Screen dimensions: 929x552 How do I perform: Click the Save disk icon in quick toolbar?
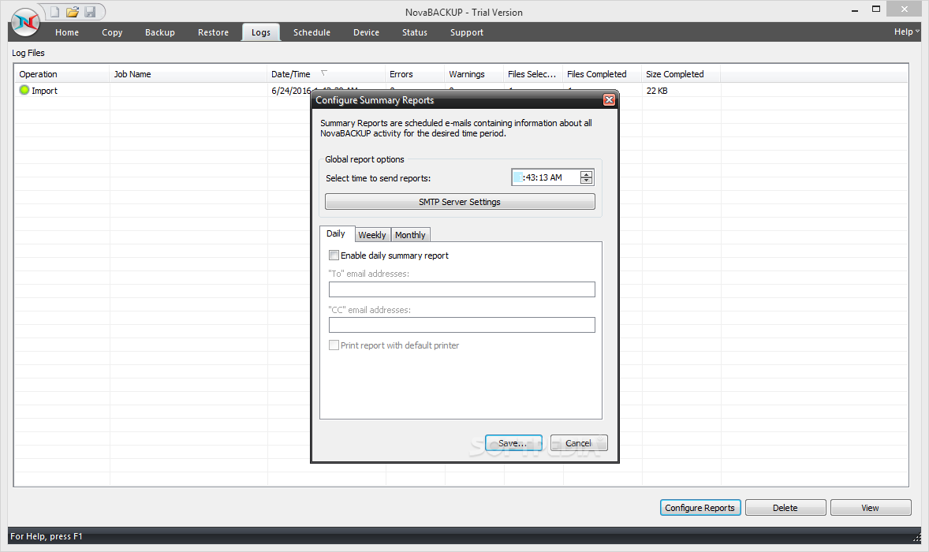(x=90, y=12)
